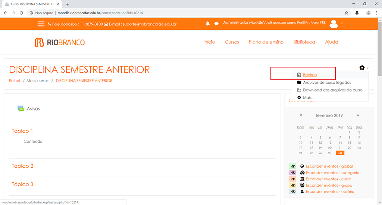Click the gear icon beside Mais...
Viewport: 382px width, 205px height.
tap(299, 97)
